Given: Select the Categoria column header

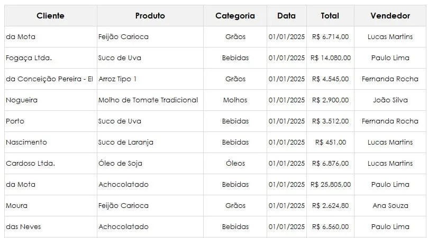Looking at the screenshot, I should tap(235, 16).
